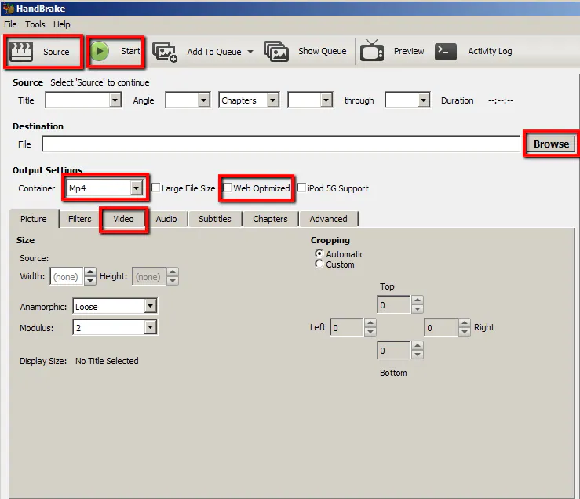
Task: Decrease Top crop with down arrow
Action: pos(418,309)
